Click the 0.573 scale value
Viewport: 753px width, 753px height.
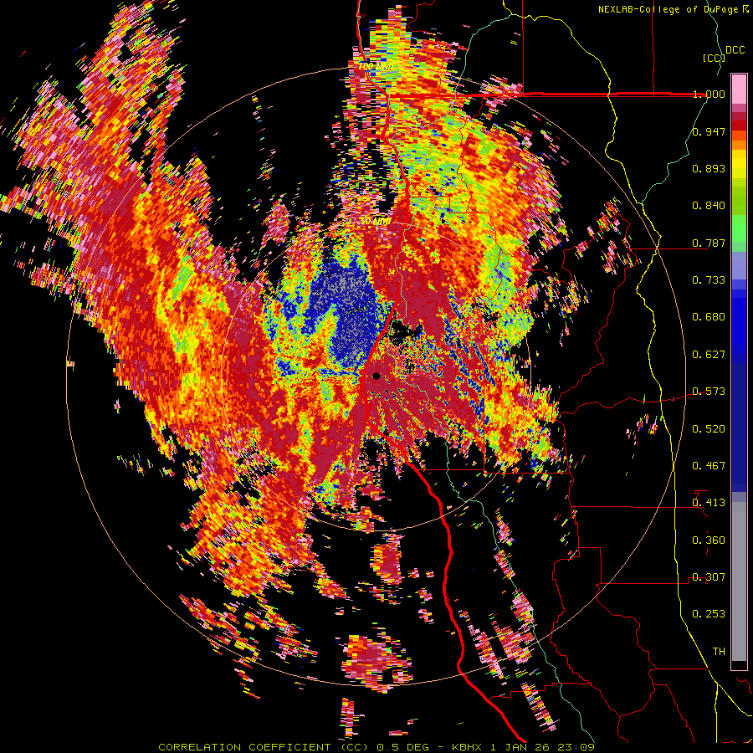point(709,392)
